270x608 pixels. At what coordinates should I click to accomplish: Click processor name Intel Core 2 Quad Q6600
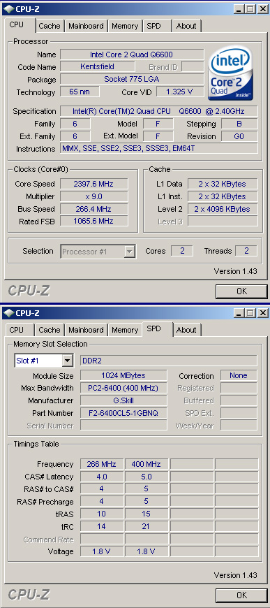tap(132, 55)
